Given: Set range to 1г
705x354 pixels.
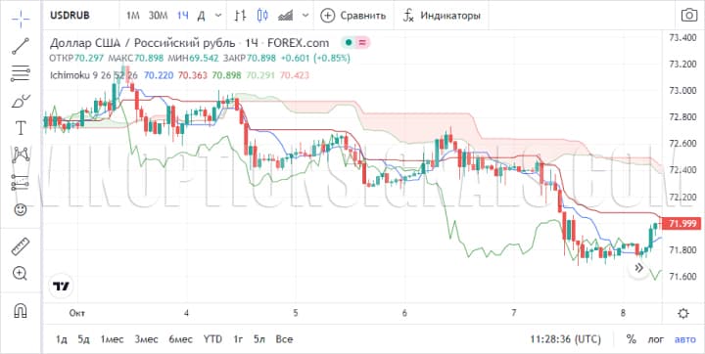Looking at the screenshot, I should [238, 339].
